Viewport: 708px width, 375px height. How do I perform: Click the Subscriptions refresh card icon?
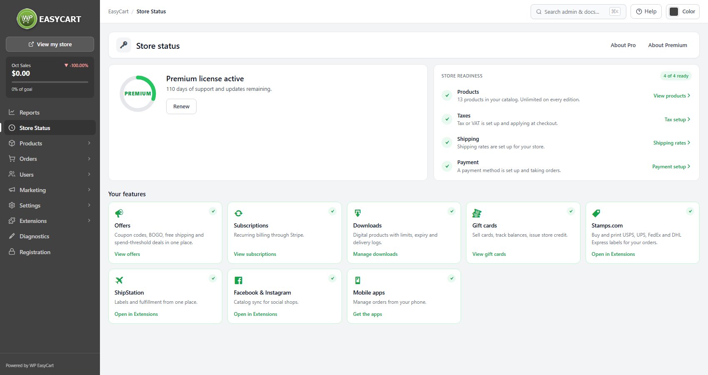(x=238, y=213)
